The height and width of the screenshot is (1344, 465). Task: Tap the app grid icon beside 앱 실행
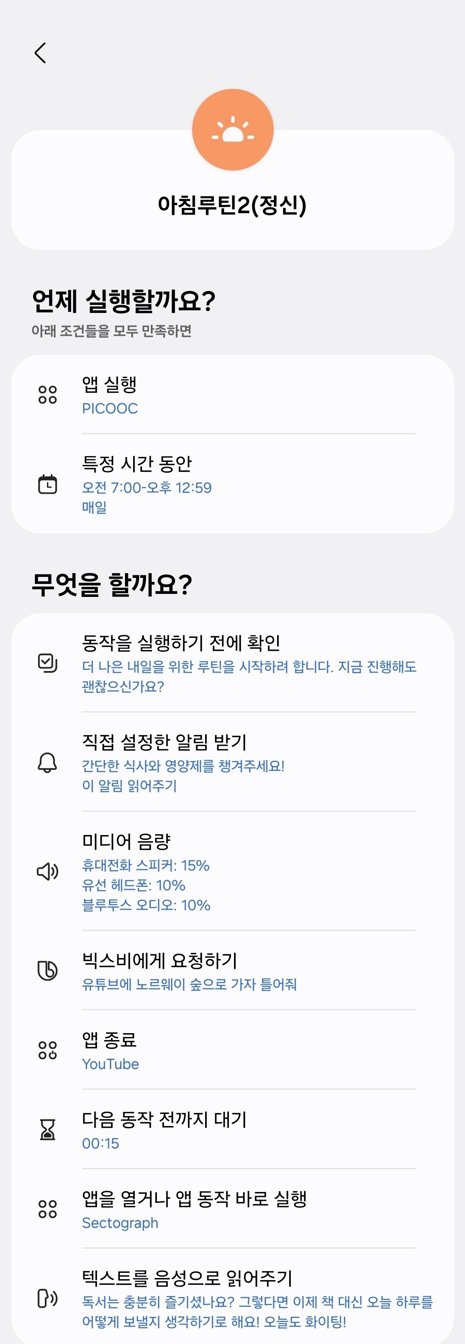pos(47,395)
